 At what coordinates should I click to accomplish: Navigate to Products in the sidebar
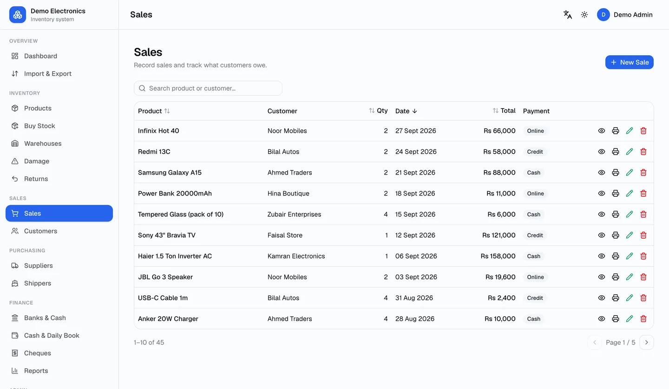tap(59, 108)
